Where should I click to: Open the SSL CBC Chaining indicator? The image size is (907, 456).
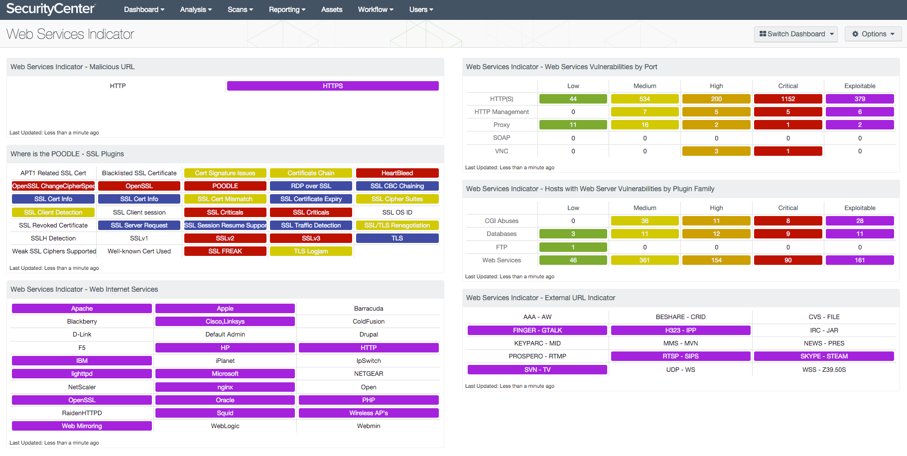coord(397,186)
